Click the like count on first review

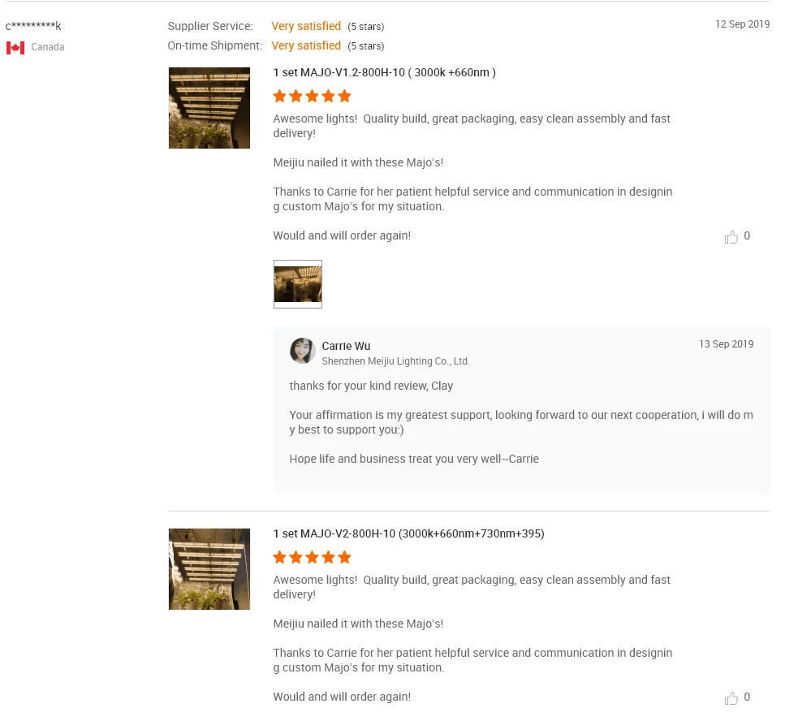(x=747, y=236)
